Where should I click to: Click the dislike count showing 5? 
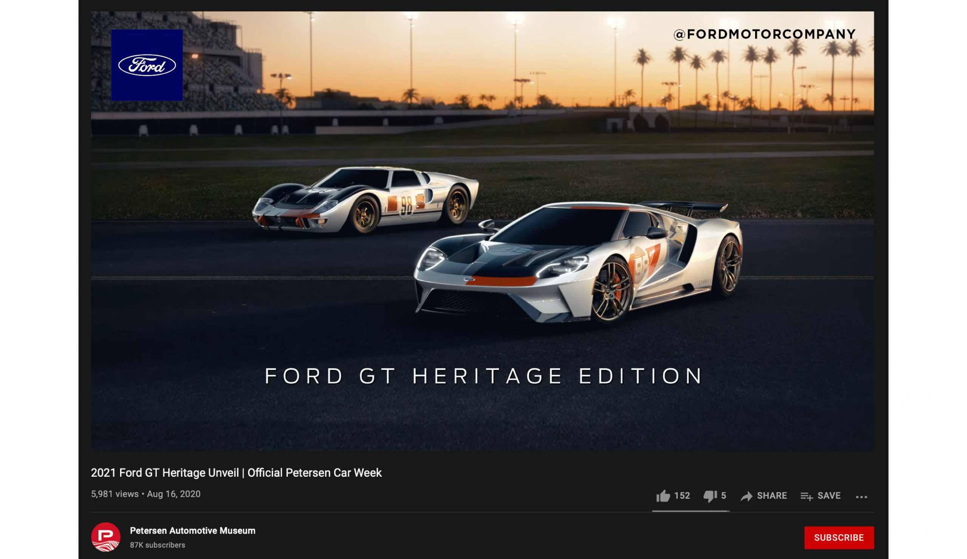click(x=724, y=496)
